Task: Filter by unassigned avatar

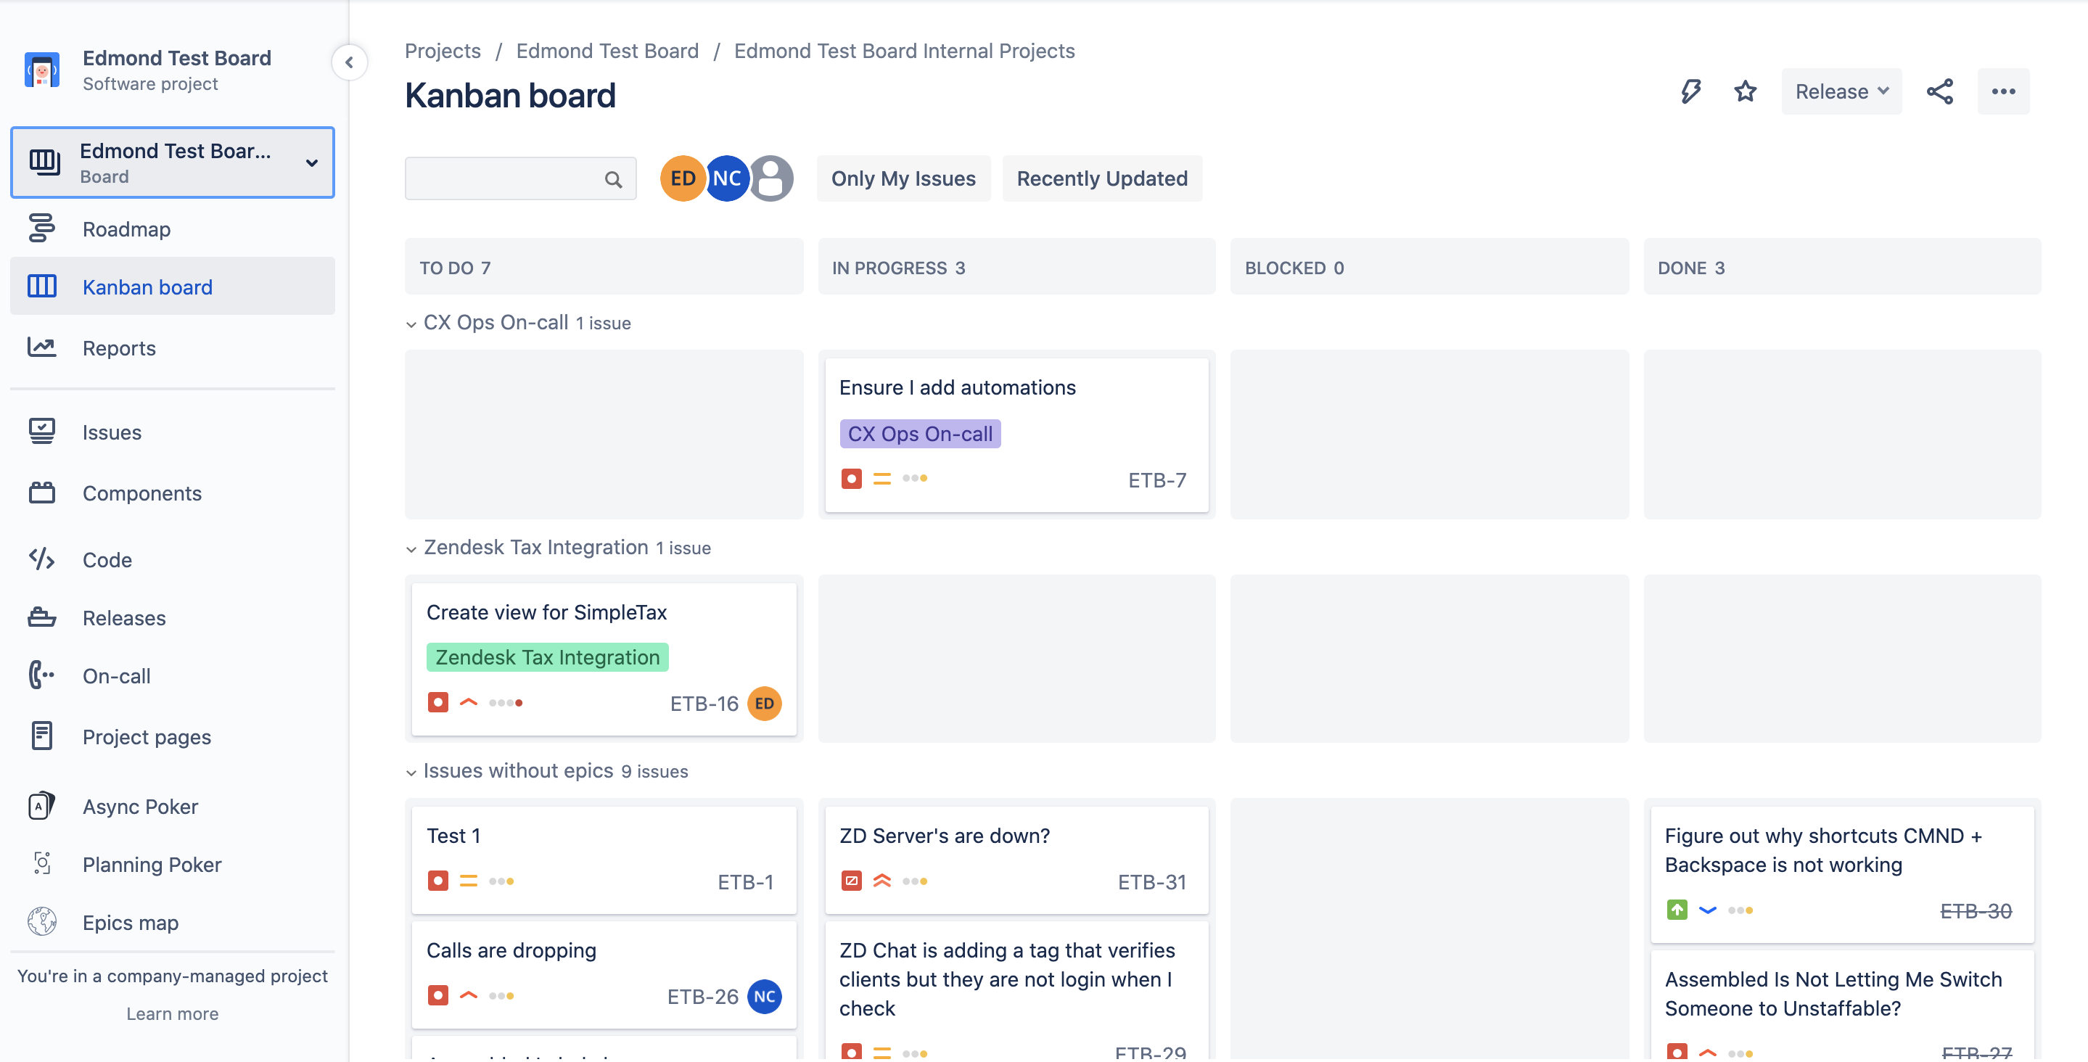Action: [x=770, y=178]
